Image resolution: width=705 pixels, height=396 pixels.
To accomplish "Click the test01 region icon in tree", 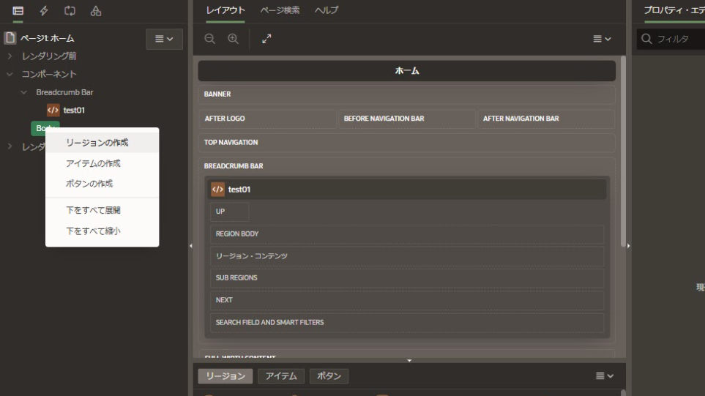I will (x=53, y=111).
